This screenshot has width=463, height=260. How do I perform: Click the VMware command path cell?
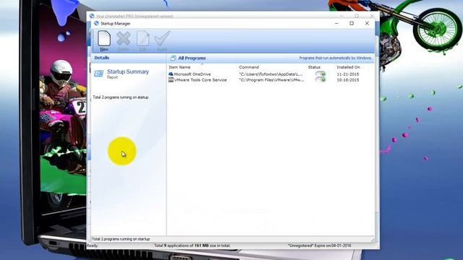click(271, 80)
